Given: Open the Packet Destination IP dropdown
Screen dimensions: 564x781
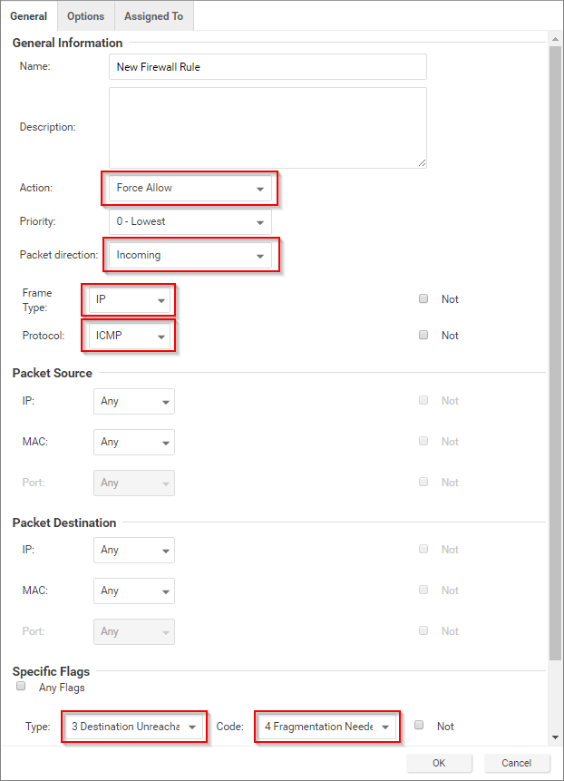Looking at the screenshot, I should point(134,551).
